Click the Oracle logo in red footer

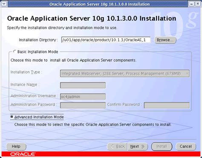(23, 154)
